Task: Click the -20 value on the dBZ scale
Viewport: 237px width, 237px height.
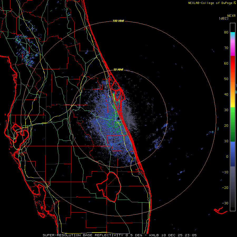Action: coord(225,188)
